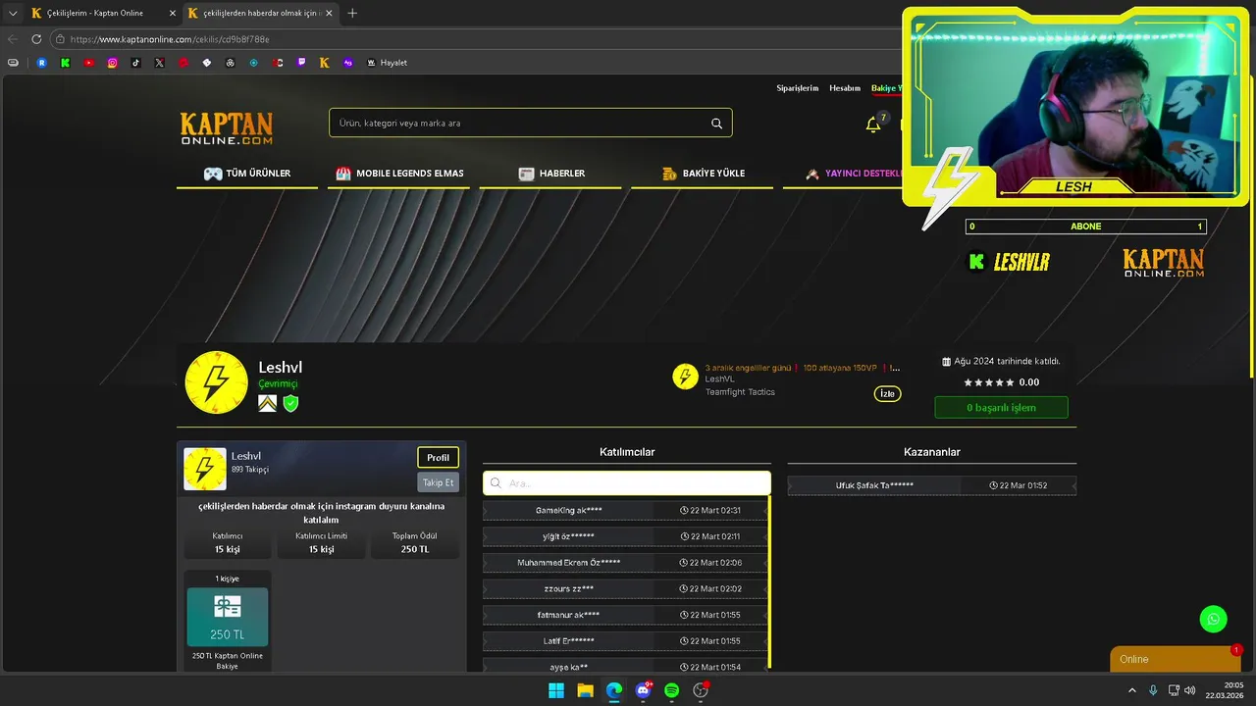The width and height of the screenshot is (1256, 706).
Task: Click the Leshvl lightning profile avatar
Action: click(x=216, y=382)
